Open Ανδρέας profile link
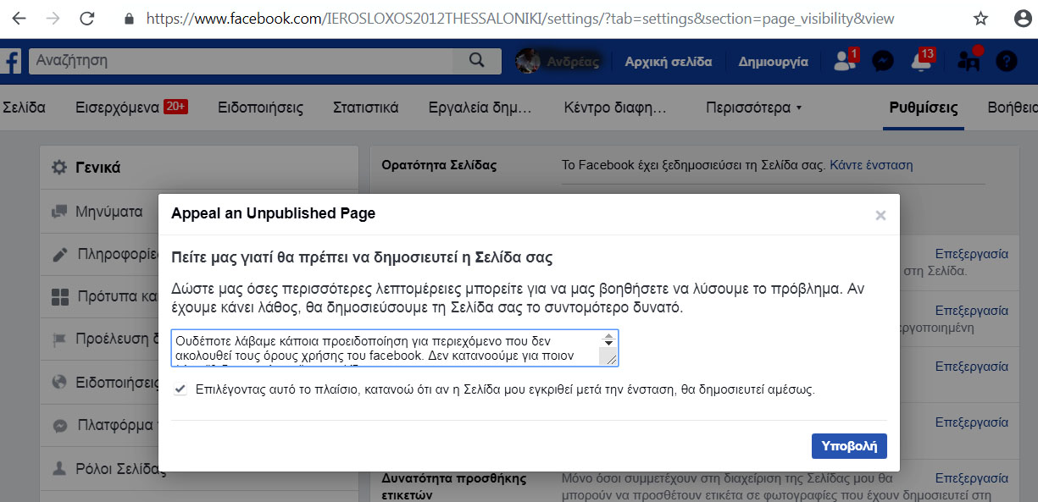This screenshot has height=502, width=1038. (x=558, y=61)
